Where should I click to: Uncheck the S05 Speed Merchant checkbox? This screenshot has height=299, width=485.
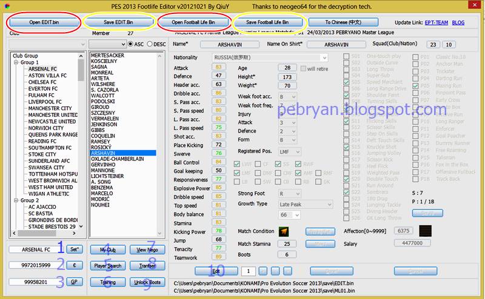(346, 82)
